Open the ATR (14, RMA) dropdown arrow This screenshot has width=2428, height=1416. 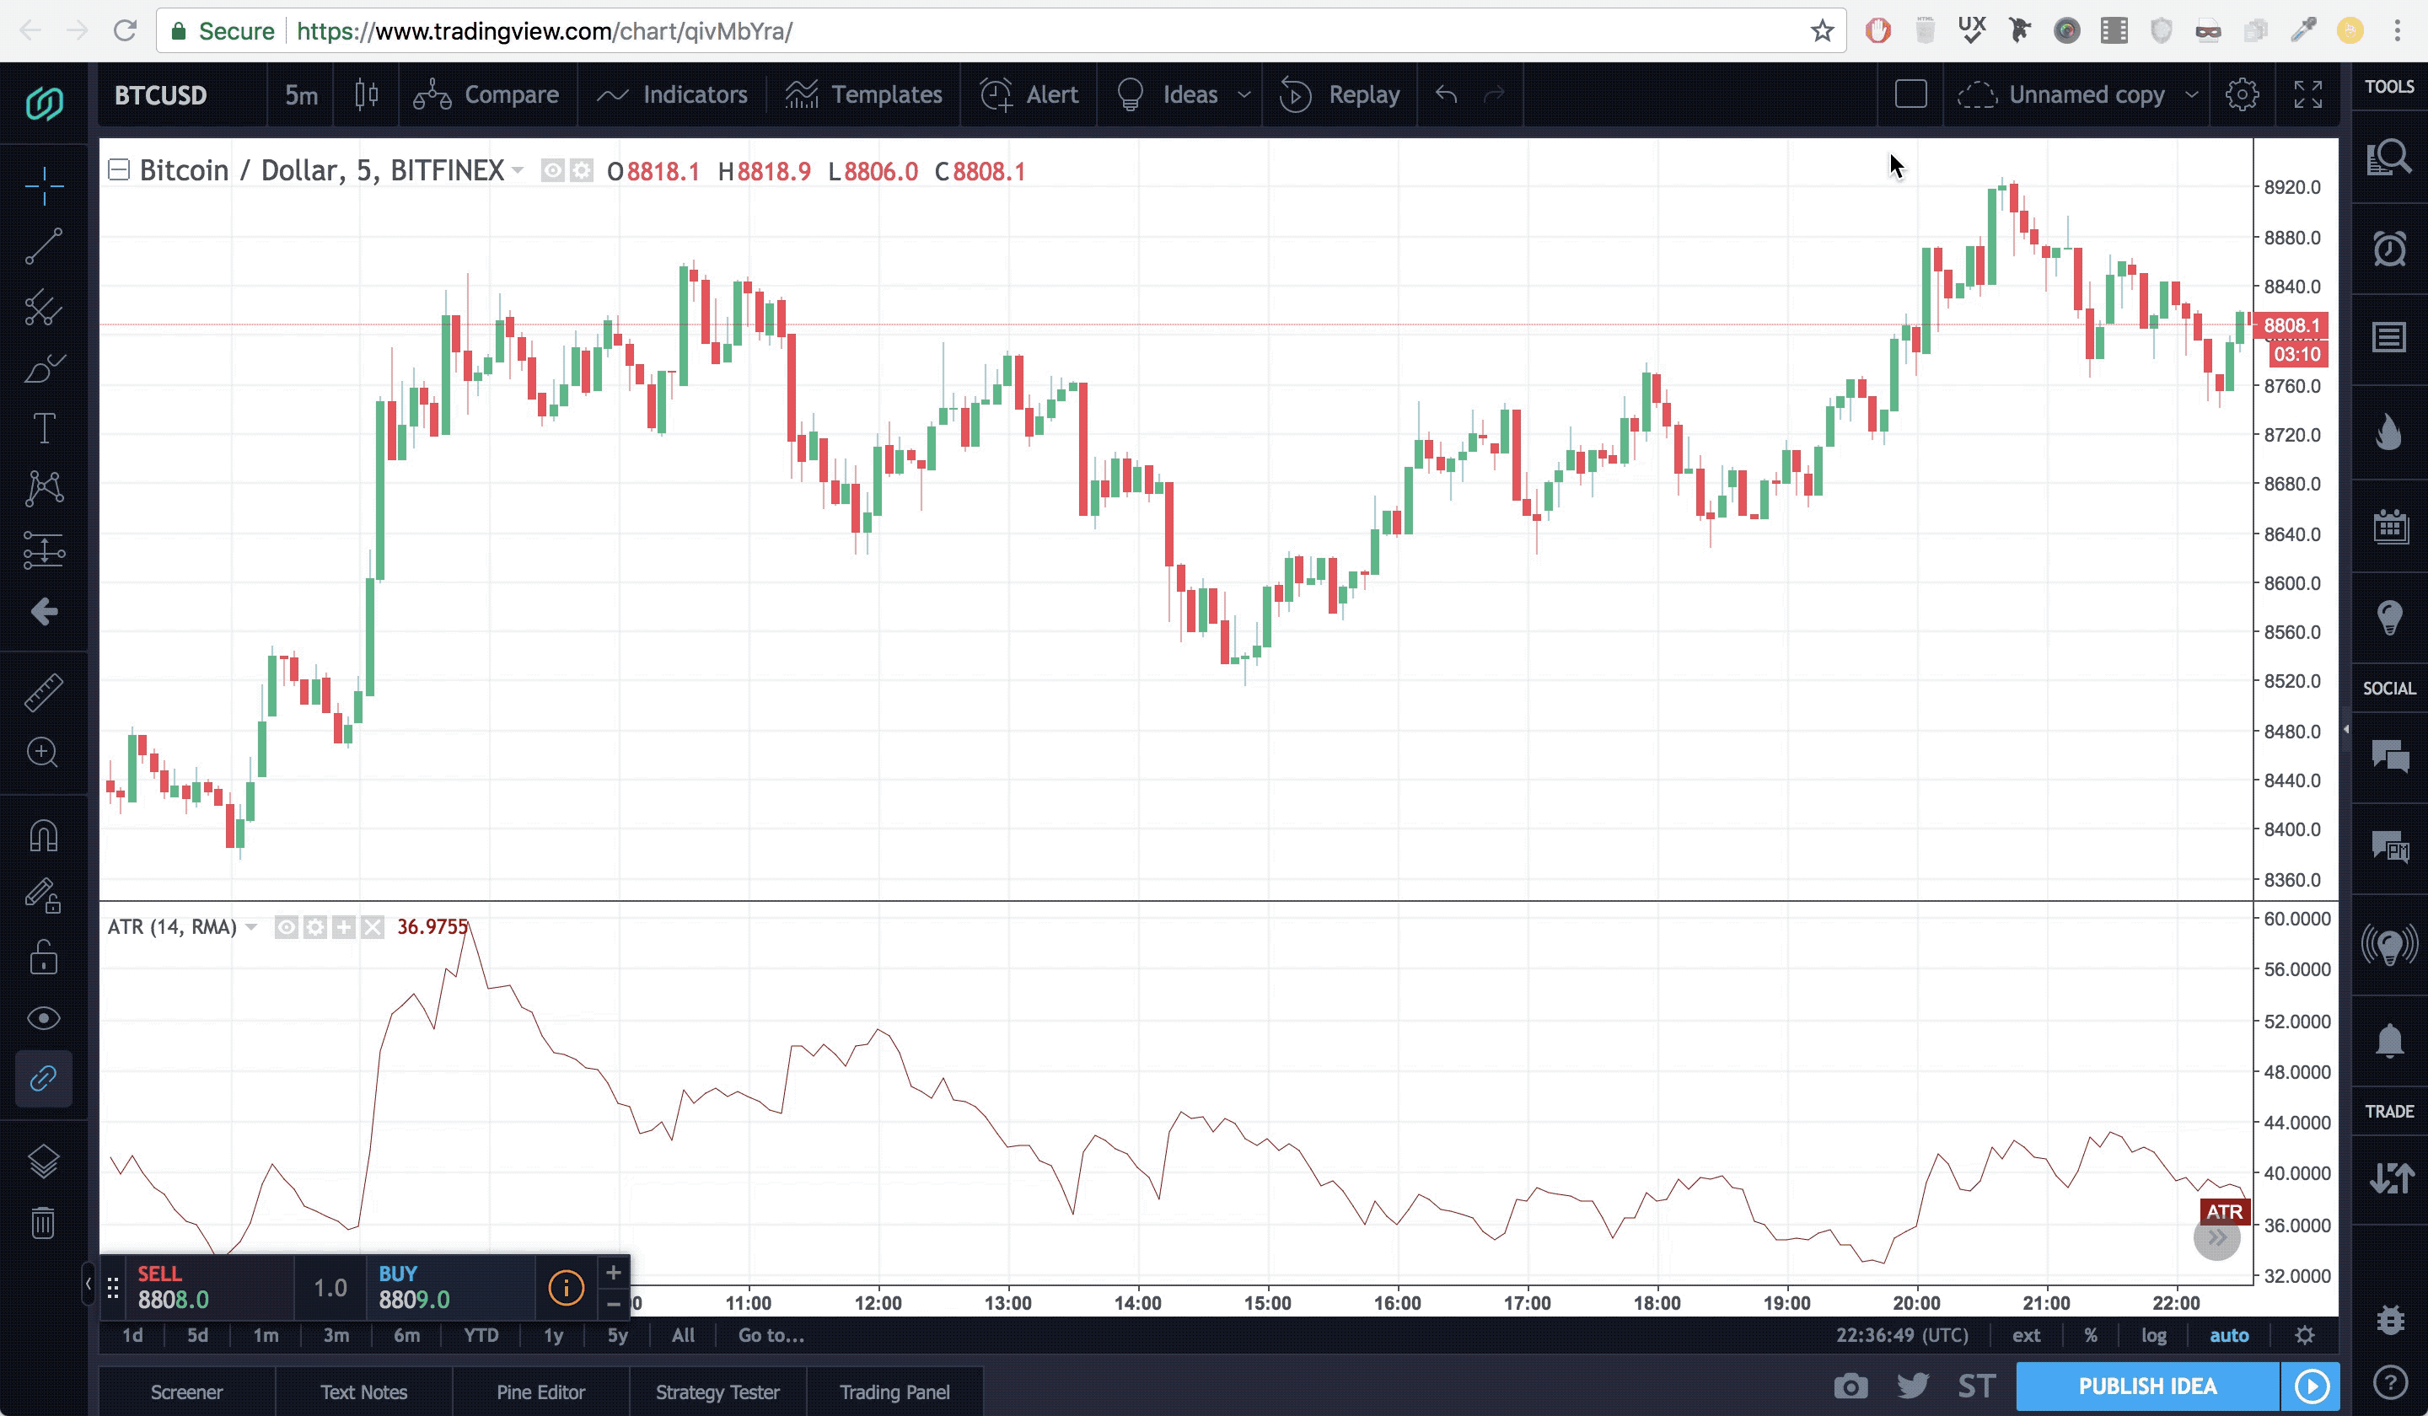pos(251,926)
